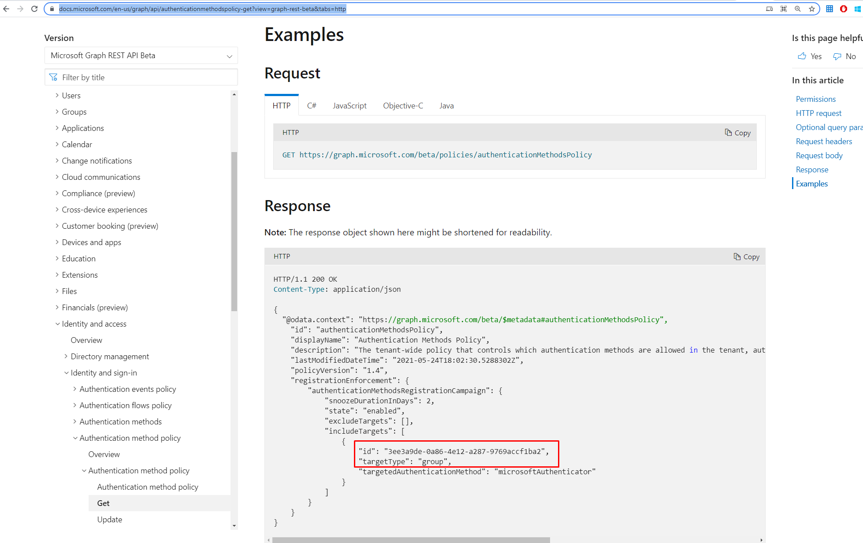This screenshot has height=543, width=863.
Task: Click the browser back arrow
Action: [x=6, y=9]
